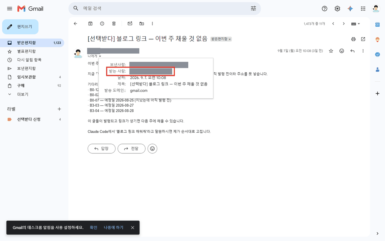This screenshot has width=385, height=241.
Task: Open toolbar more options menu
Action: 152,23
